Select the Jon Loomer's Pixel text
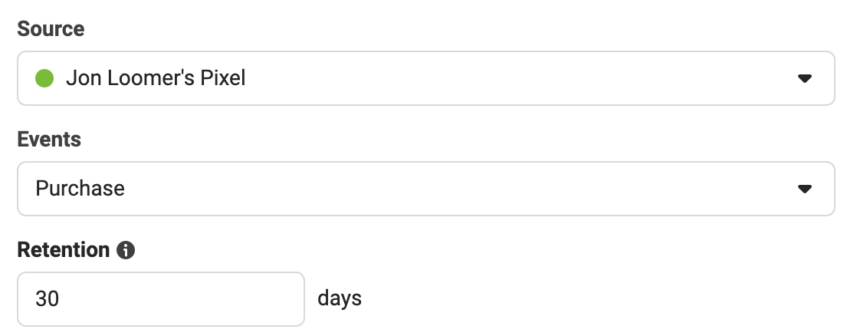Screen dimensions: 857x336 tap(156, 78)
